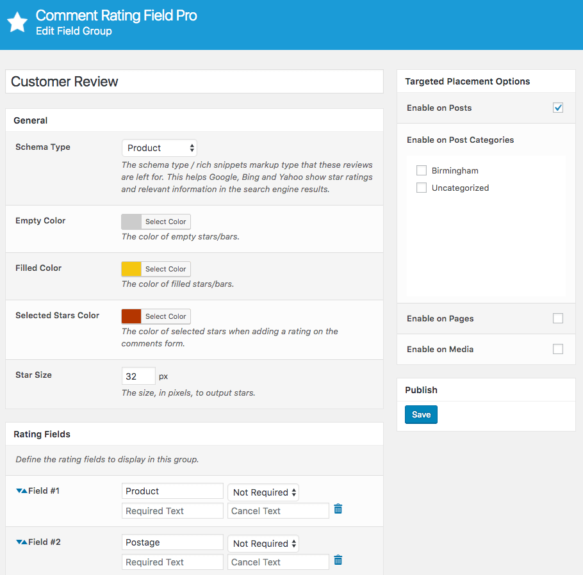Open Field #1 Not Required dropdown
This screenshot has width=583, height=575.
coord(263,492)
